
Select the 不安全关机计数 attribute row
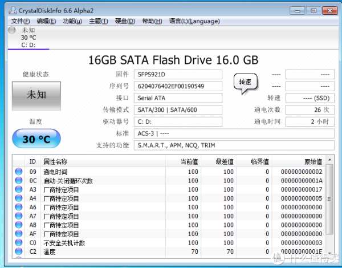(x=169, y=243)
